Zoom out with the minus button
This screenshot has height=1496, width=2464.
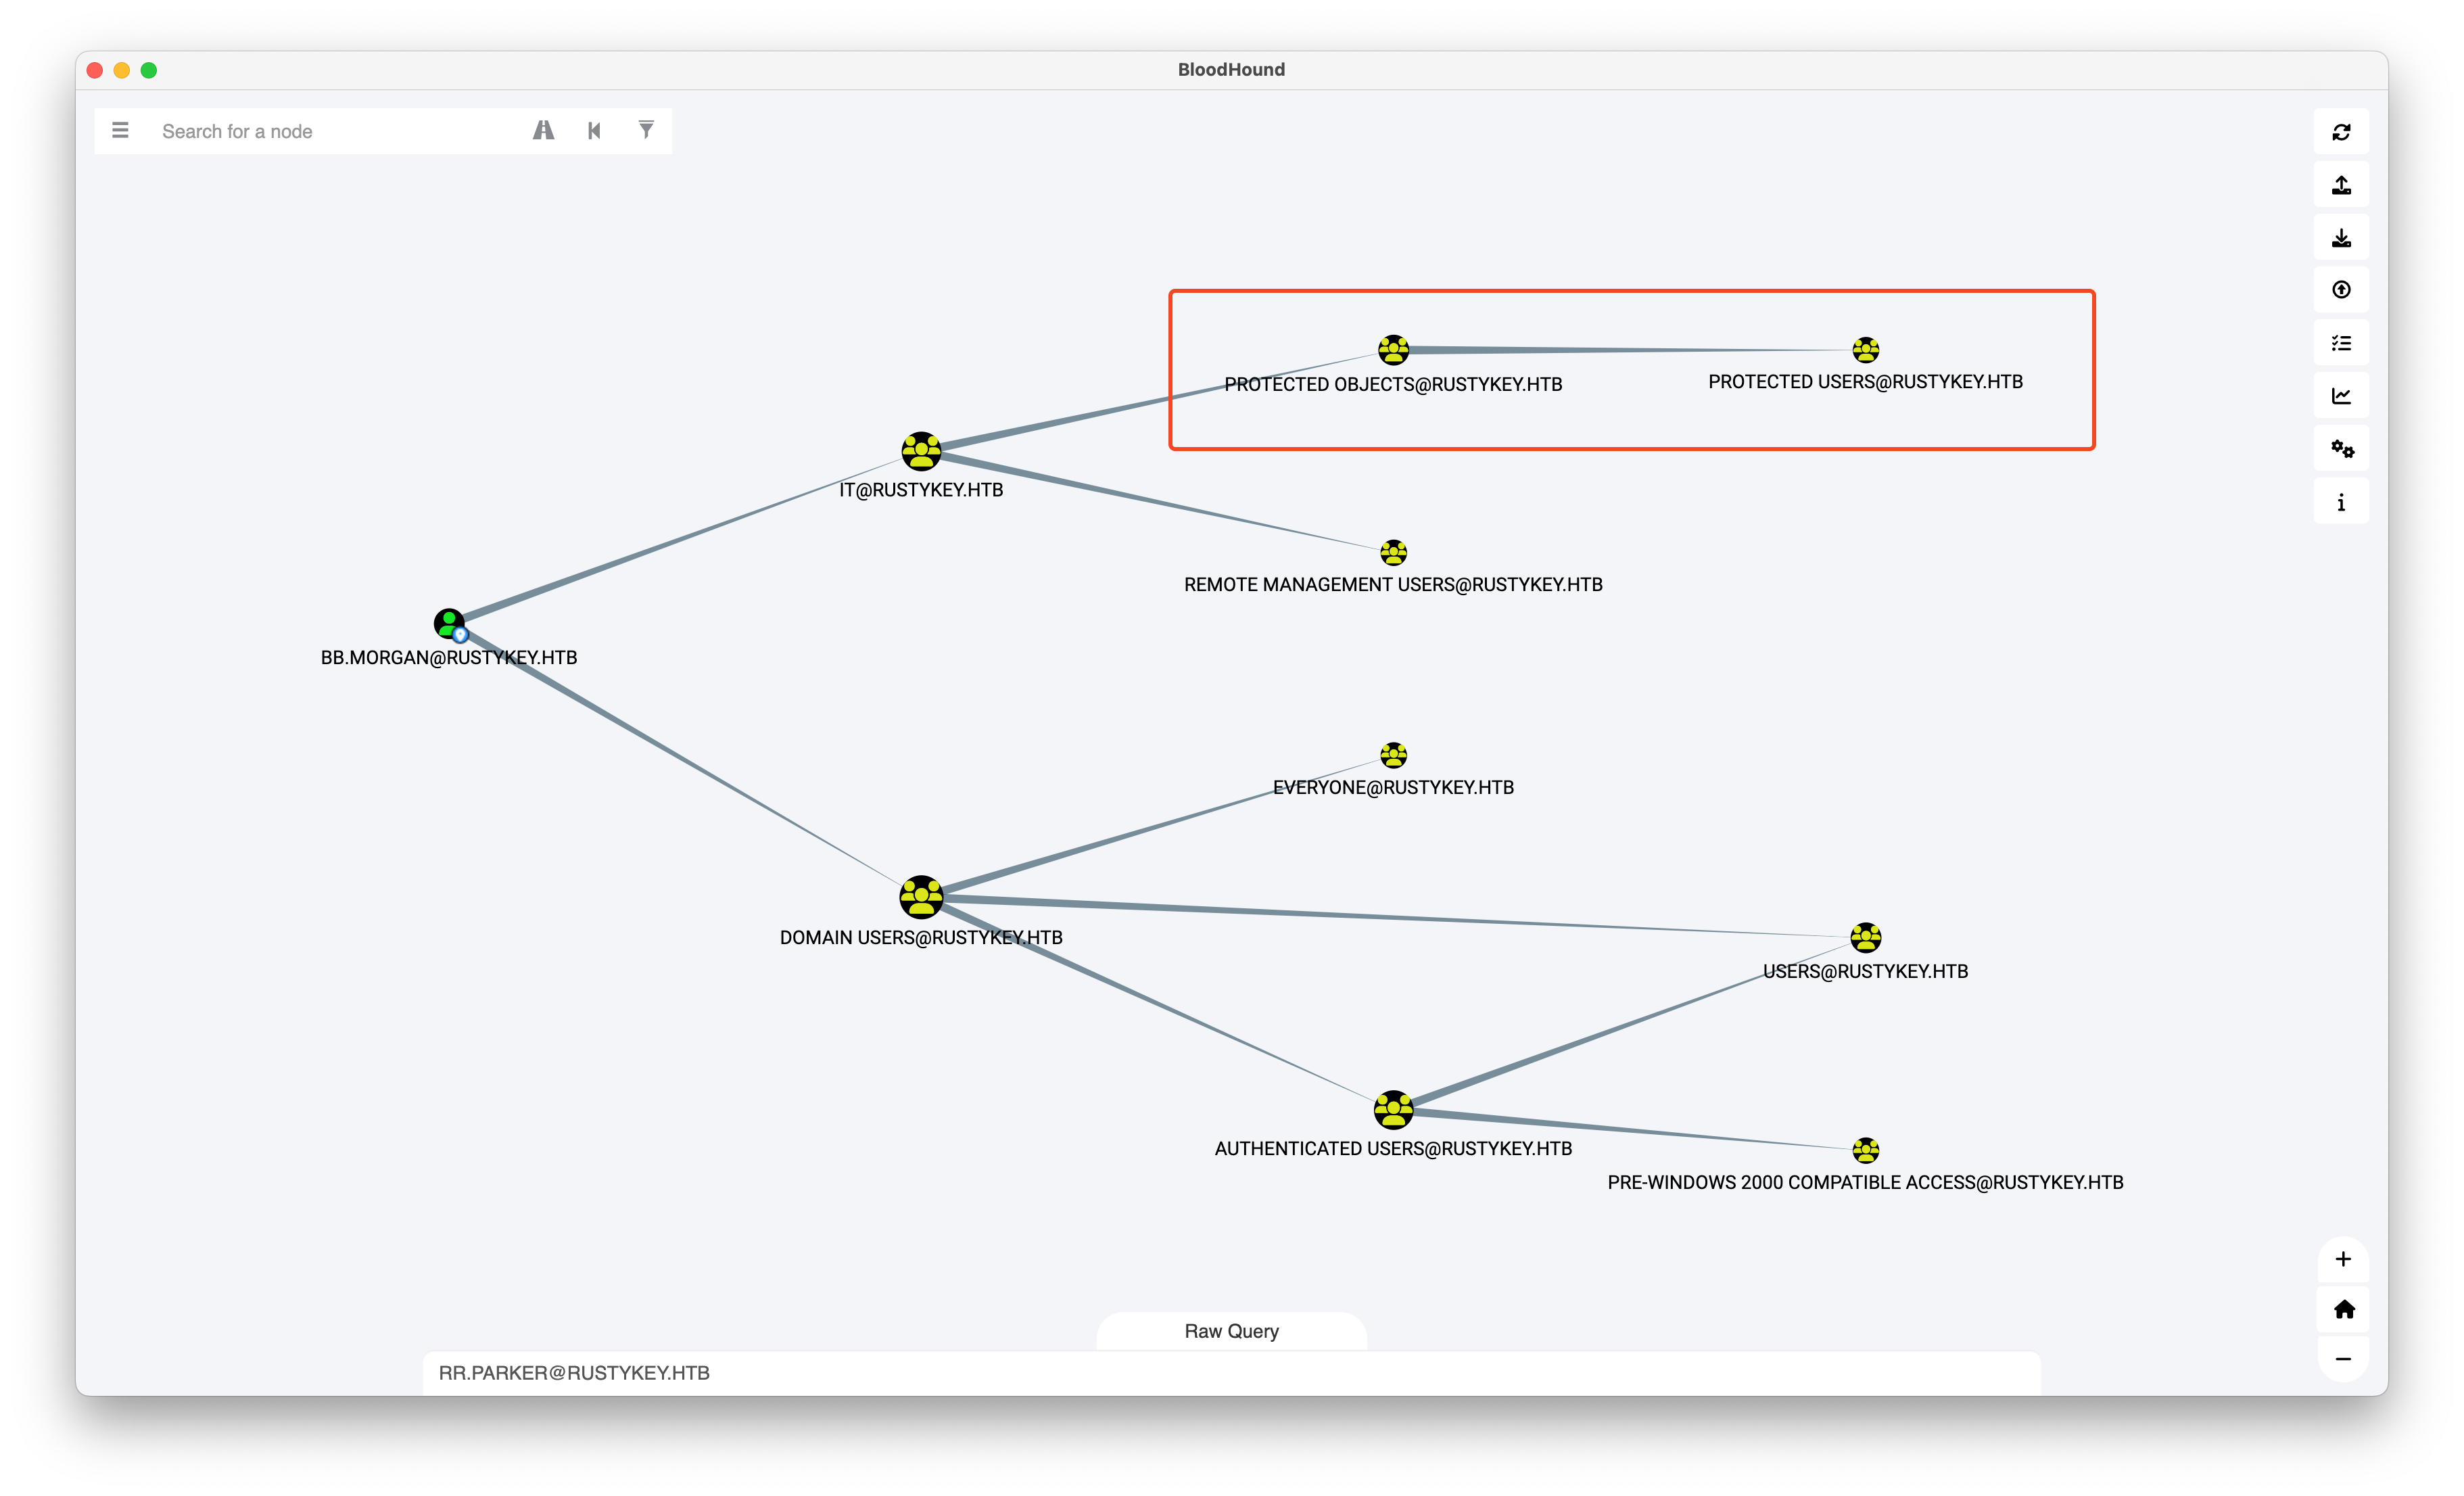click(2343, 1359)
